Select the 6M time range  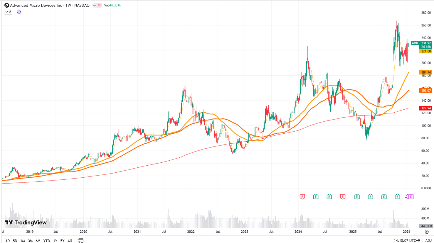[x=38, y=241]
